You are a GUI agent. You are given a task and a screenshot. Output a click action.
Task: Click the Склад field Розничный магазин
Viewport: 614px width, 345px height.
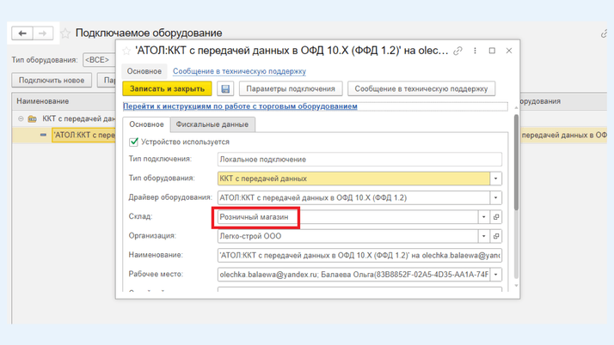pos(347,217)
